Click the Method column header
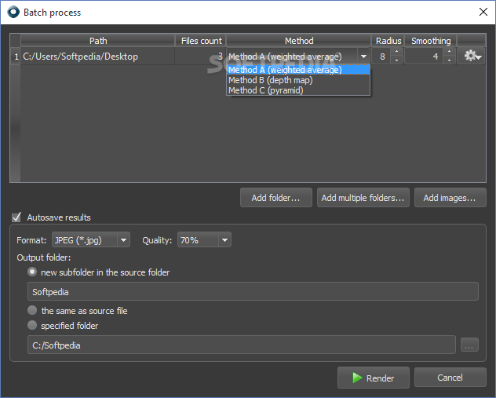The image size is (496, 398). (x=298, y=41)
